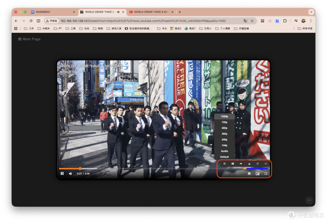
Task: Open the player settings gear
Action: [249, 174]
